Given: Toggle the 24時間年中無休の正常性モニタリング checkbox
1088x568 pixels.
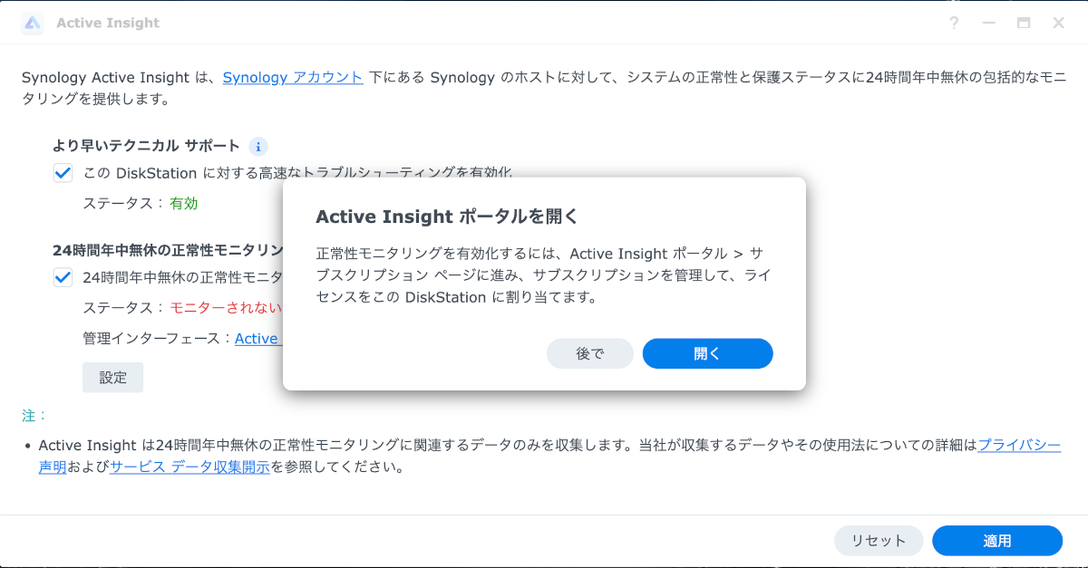Looking at the screenshot, I should coord(63,277).
